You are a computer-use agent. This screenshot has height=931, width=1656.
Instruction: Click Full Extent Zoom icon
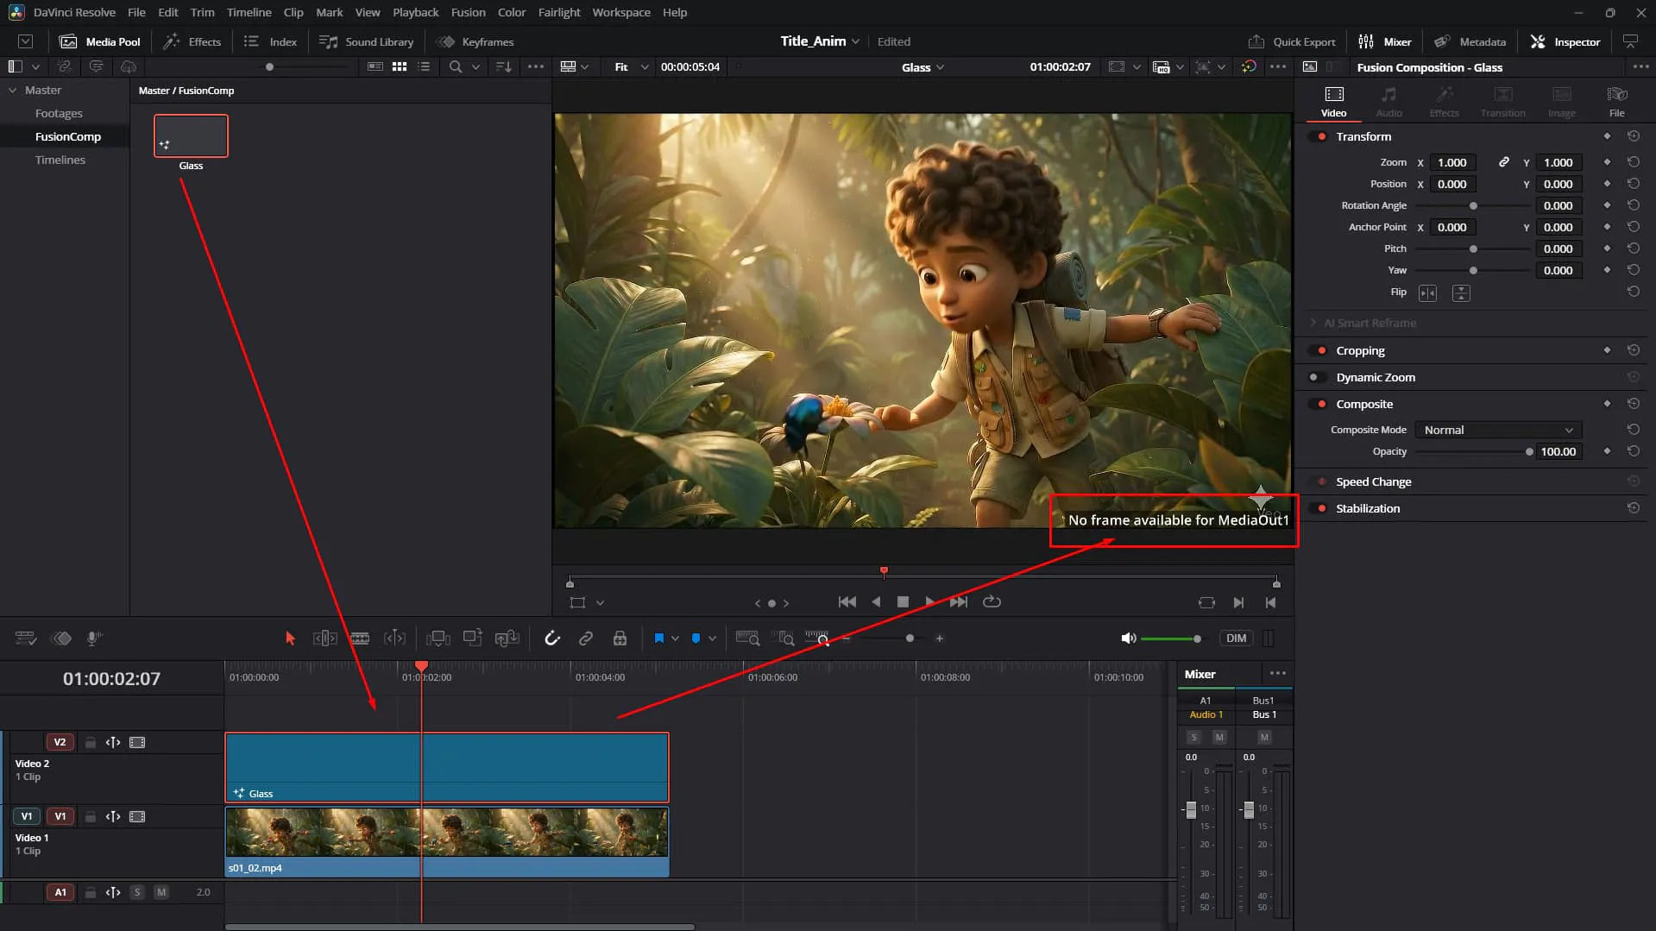pyautogui.click(x=747, y=638)
